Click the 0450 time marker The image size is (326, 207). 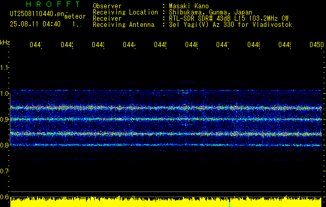pyautogui.click(x=317, y=45)
